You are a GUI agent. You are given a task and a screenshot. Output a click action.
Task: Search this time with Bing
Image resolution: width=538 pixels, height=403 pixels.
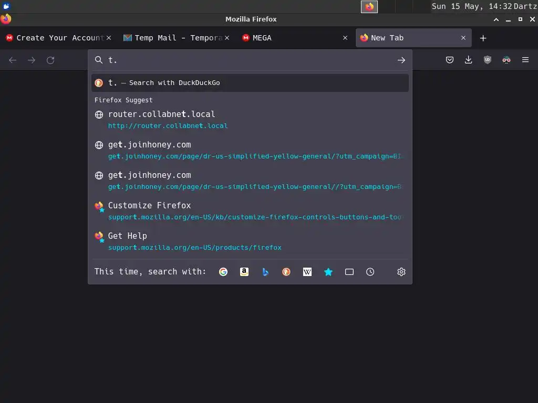click(265, 272)
